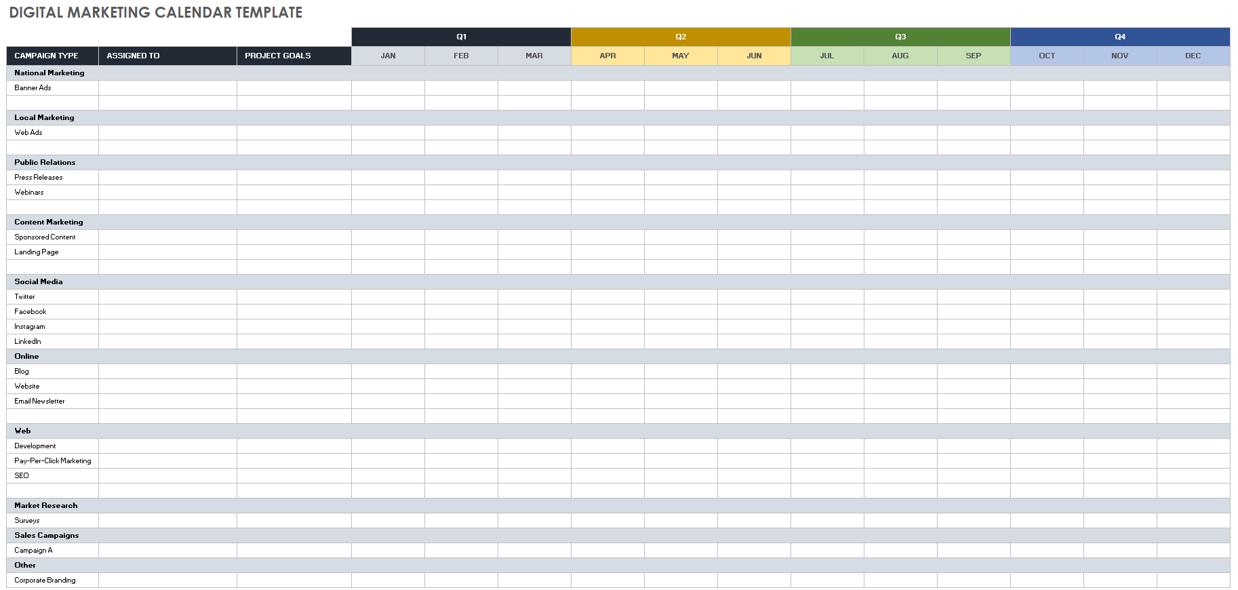Viewport: 1238px width, 590px height.
Task: Click the Social Media section row
Action: coord(618,281)
